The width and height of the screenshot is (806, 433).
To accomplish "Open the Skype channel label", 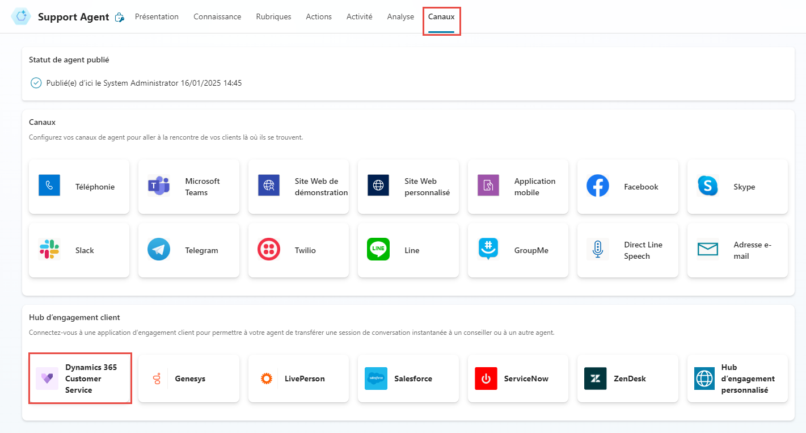I will (x=744, y=187).
